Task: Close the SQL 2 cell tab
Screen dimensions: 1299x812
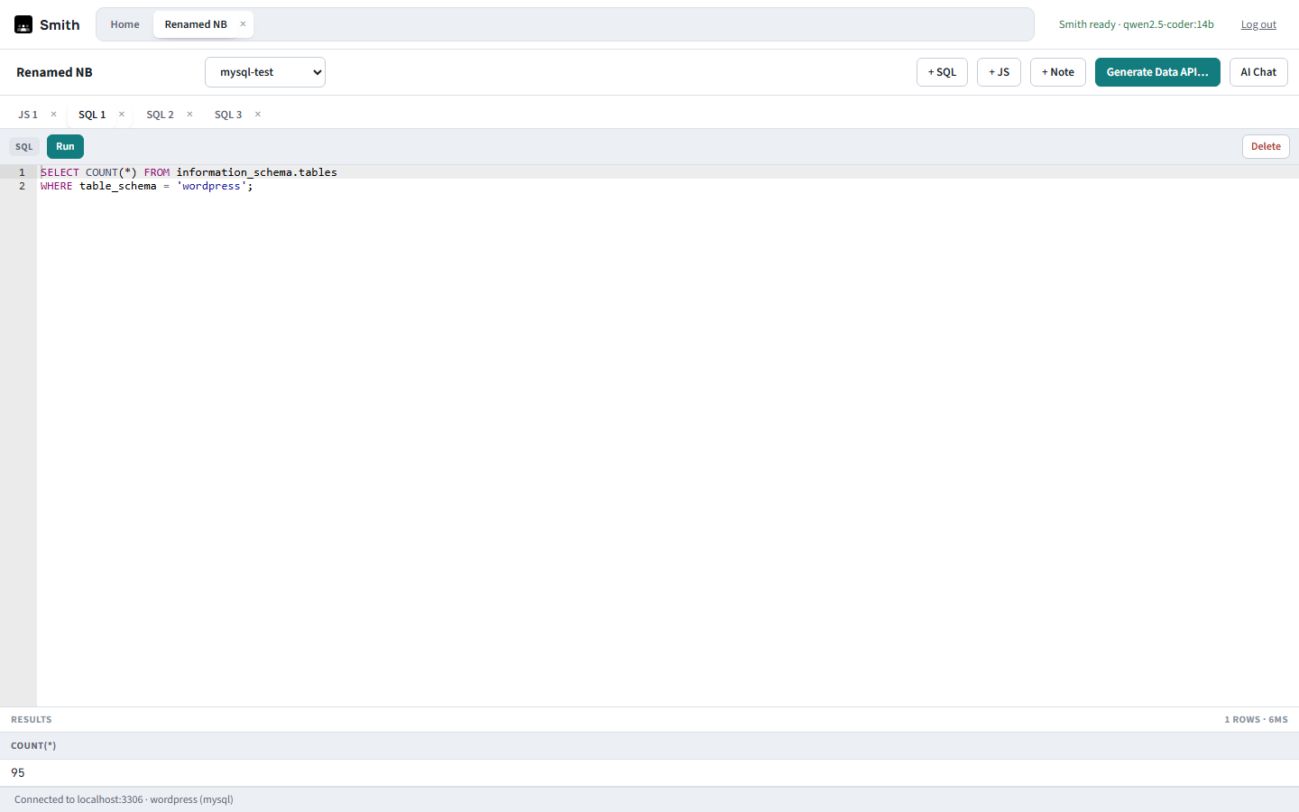Action: coord(189,115)
